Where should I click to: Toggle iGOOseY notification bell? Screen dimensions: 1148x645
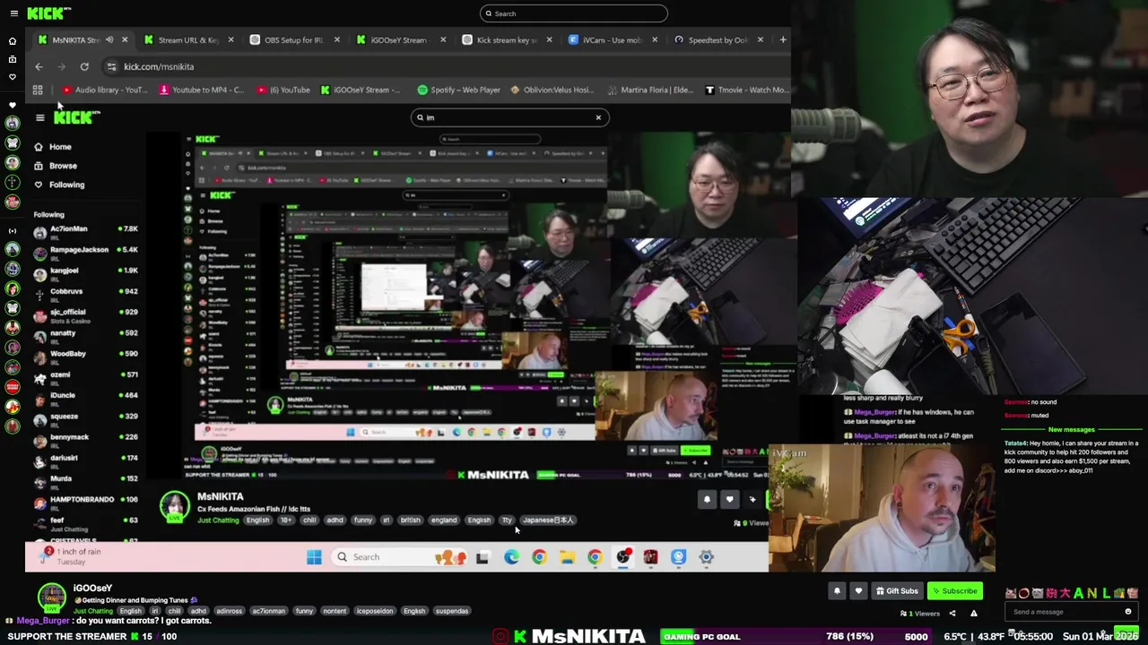[837, 591]
